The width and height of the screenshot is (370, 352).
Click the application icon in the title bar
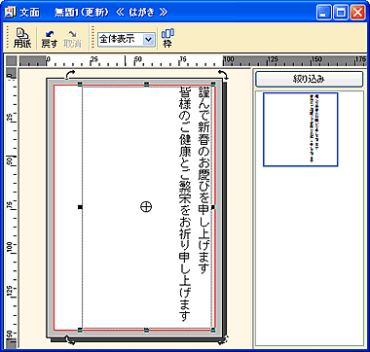click(9, 13)
